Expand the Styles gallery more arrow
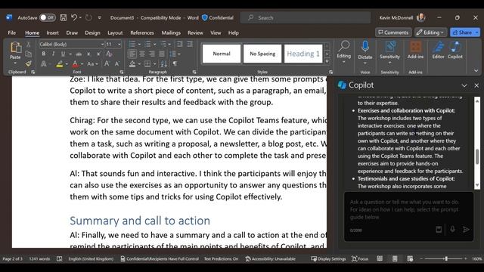Viewport: 484px width, 272px height. (x=327, y=61)
